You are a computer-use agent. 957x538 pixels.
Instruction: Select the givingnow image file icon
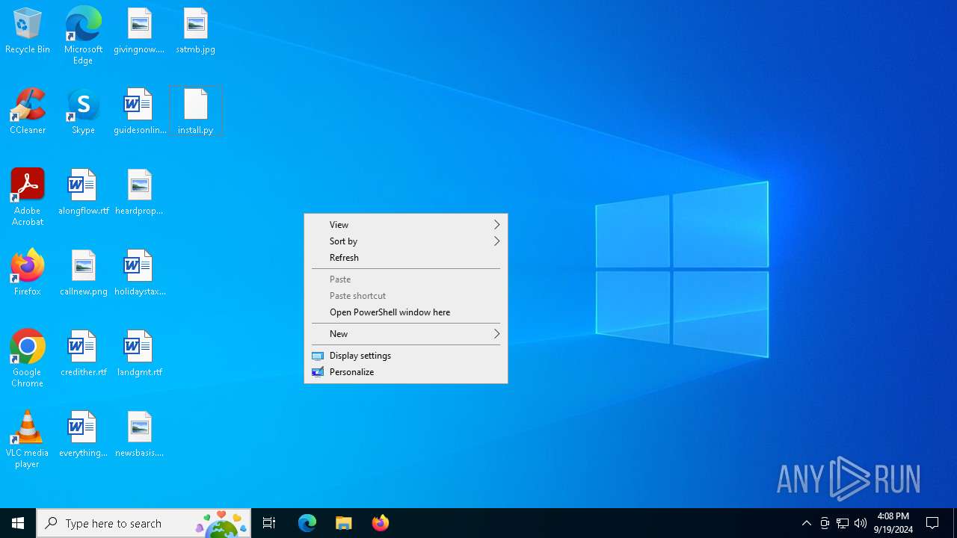[x=139, y=31]
